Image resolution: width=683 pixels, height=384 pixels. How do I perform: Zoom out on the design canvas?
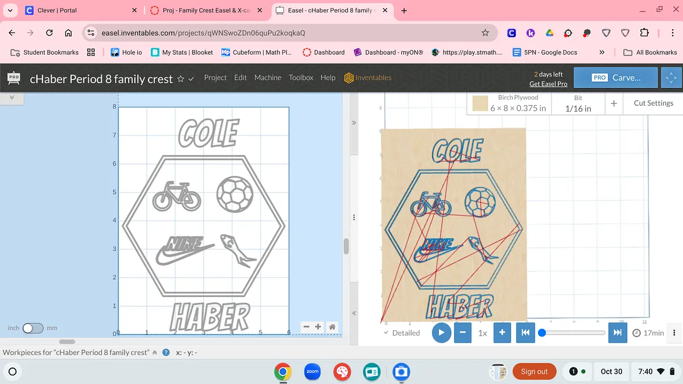point(306,327)
